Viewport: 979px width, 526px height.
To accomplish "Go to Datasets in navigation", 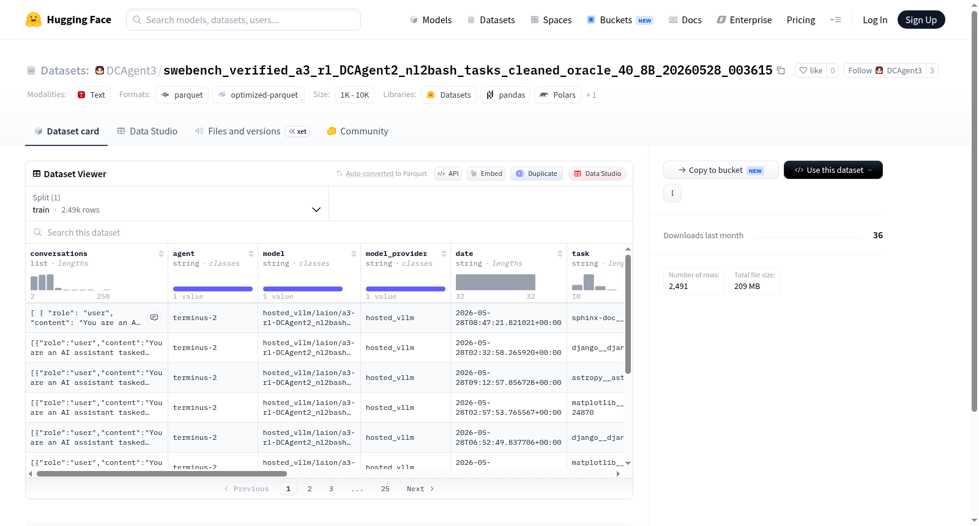I will pyautogui.click(x=491, y=20).
